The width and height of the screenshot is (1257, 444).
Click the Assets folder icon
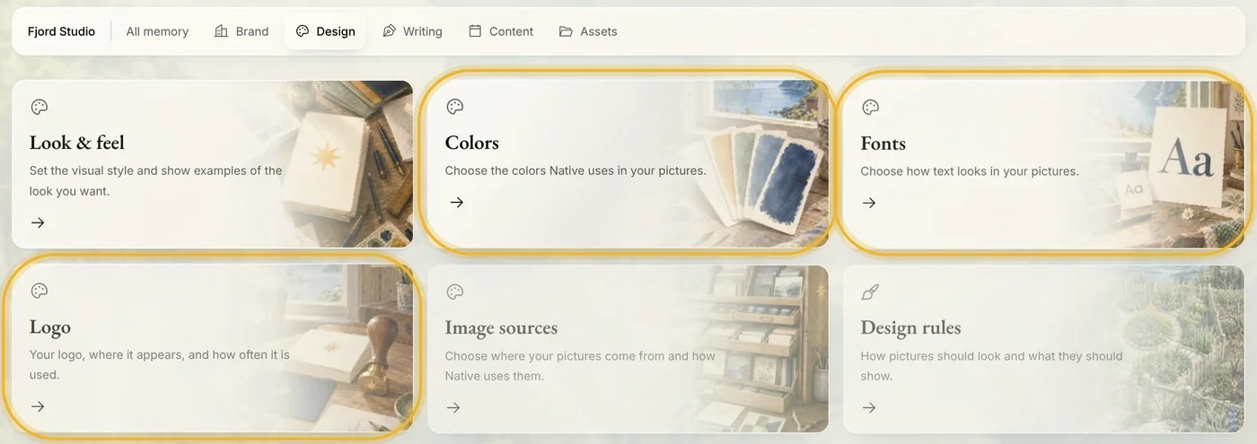click(x=566, y=31)
